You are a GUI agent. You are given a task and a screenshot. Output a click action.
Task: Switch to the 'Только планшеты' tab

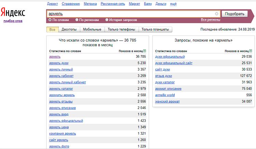(x=155, y=29)
